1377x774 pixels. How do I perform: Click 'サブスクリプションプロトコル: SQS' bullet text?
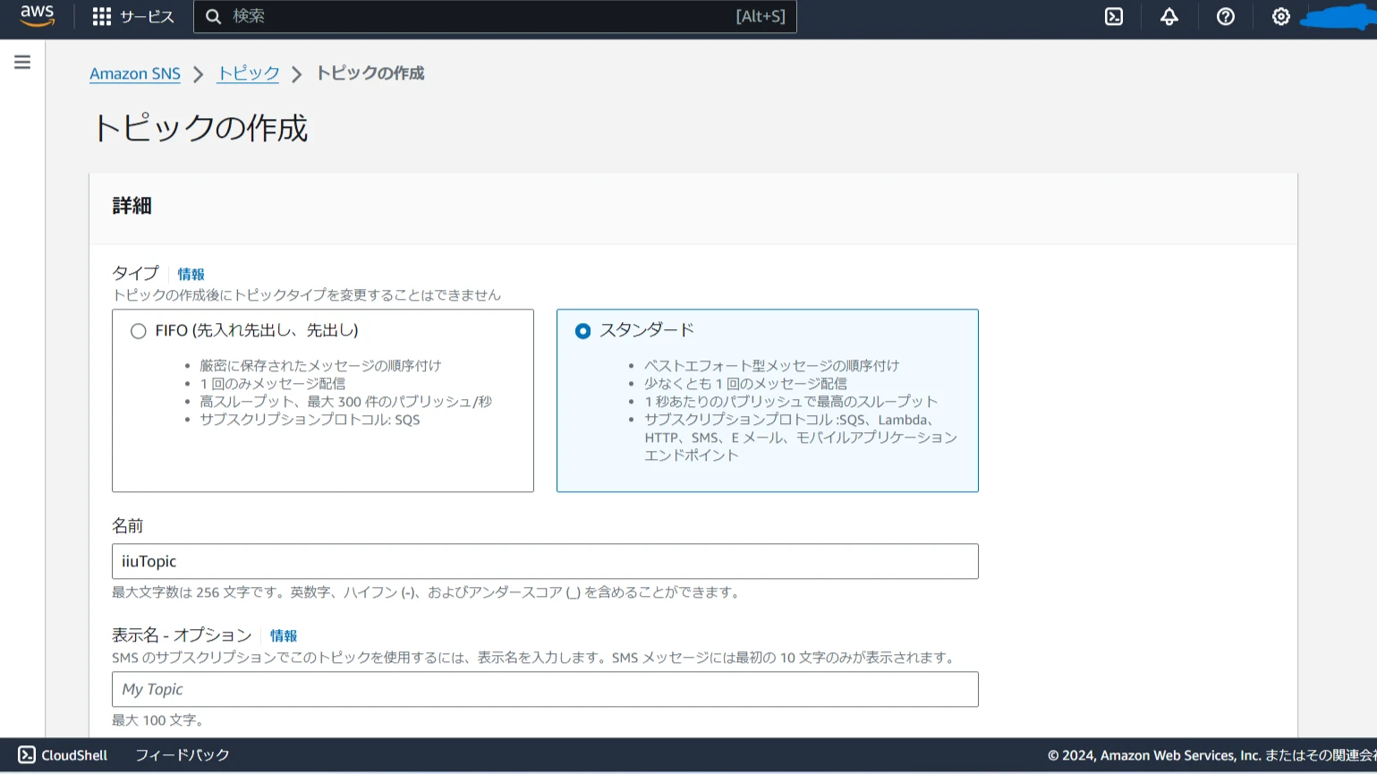310,419
